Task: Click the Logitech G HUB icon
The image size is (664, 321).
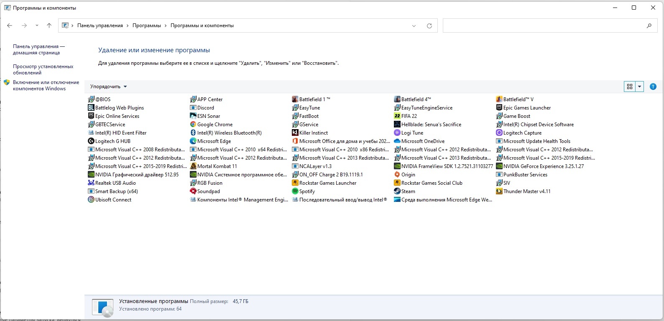Action: [x=91, y=141]
